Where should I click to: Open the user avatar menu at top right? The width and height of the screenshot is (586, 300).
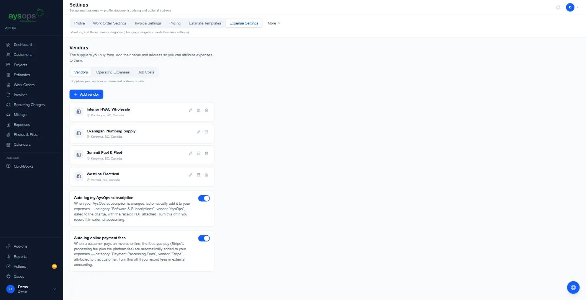[573, 7]
